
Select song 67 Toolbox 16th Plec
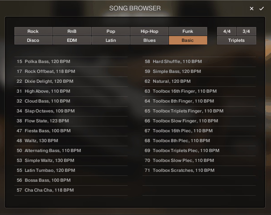pyautogui.click(x=199, y=131)
